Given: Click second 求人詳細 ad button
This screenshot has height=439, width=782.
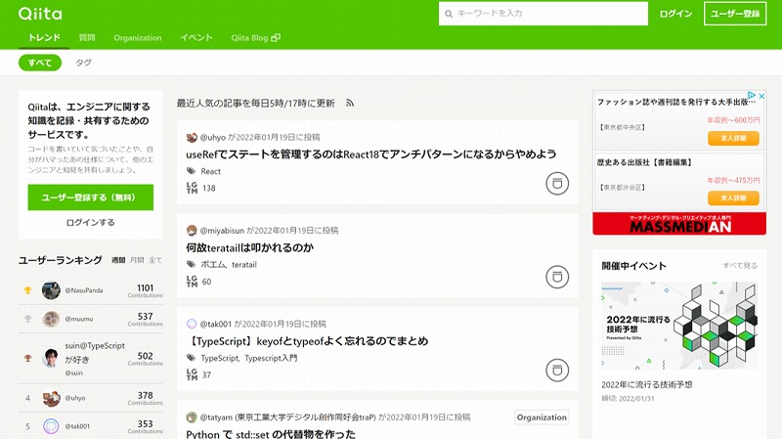Looking at the screenshot, I should tap(733, 198).
